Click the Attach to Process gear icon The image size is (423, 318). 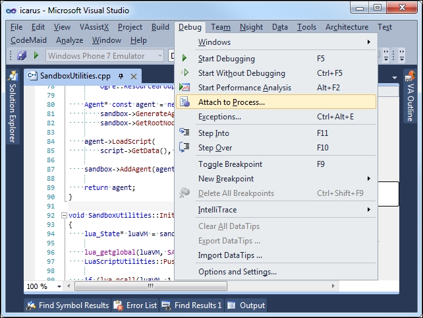[184, 102]
